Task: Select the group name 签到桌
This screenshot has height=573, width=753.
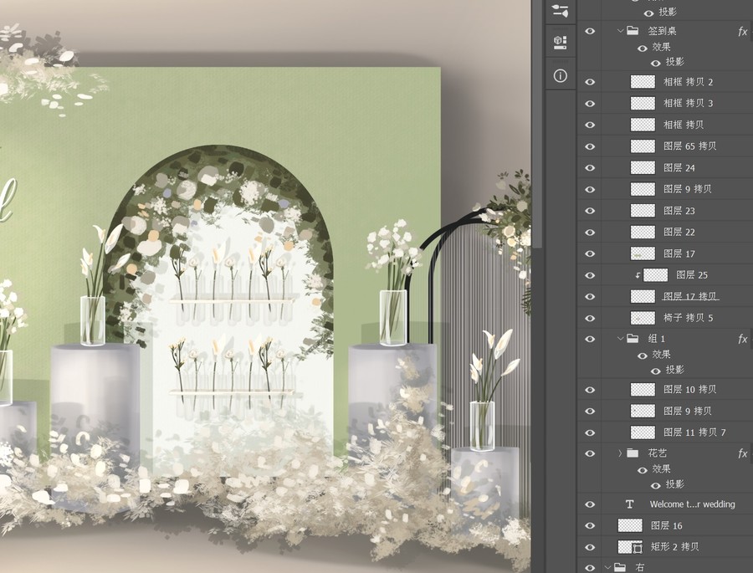Action: coord(663,31)
